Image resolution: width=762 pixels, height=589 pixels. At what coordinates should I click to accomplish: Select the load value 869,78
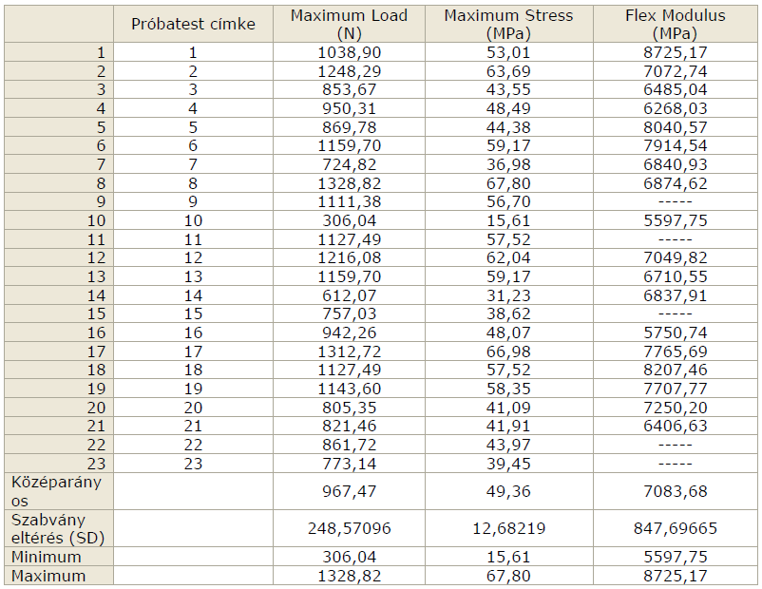349,127
